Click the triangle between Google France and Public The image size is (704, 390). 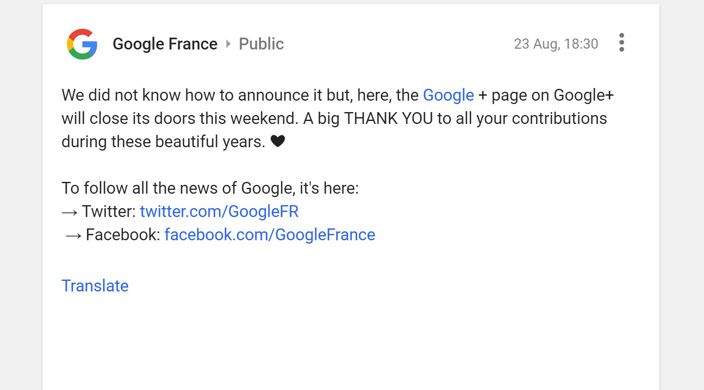pos(228,44)
